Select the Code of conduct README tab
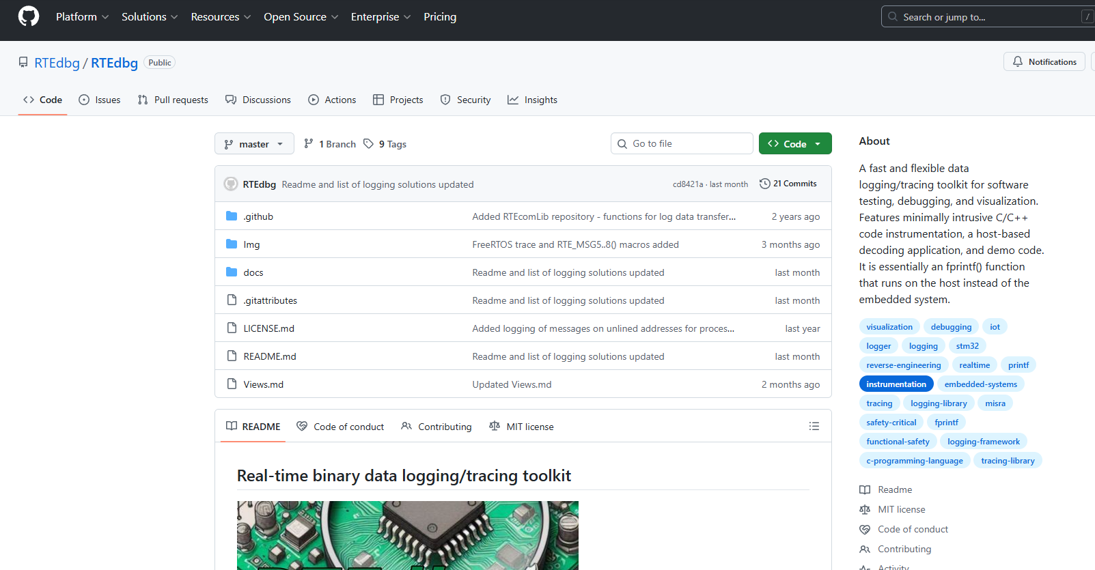The height and width of the screenshot is (570, 1095). pyautogui.click(x=340, y=427)
